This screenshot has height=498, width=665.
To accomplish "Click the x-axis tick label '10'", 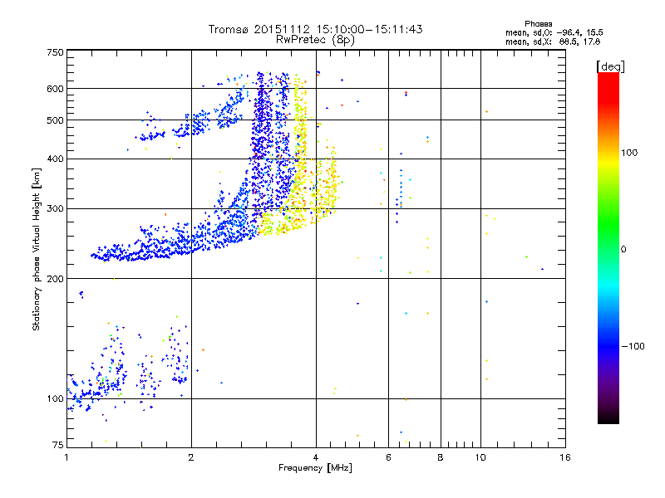I will point(480,457).
